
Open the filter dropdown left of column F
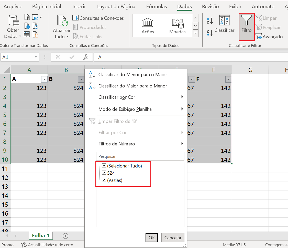click(192, 79)
